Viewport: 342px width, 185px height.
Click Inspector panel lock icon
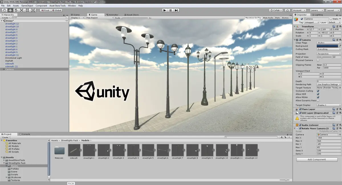337,15
